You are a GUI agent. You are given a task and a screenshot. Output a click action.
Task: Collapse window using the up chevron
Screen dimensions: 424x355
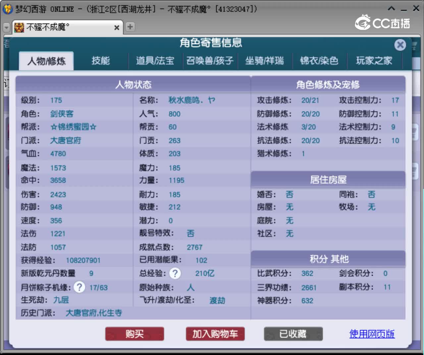(x=392, y=8)
